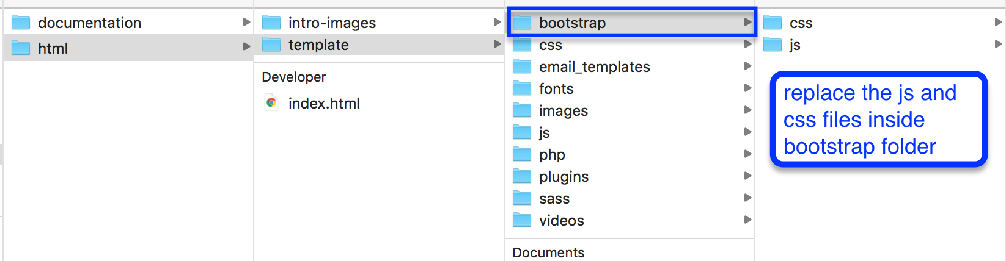Screen dimensions: 1006x261
Task: Expand the images folder arrow
Action: pos(747,110)
